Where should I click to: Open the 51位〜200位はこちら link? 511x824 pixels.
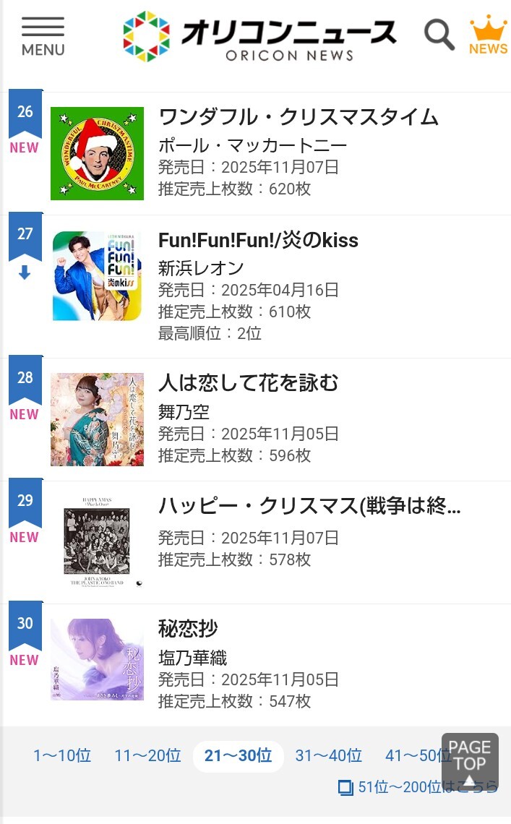coord(428,787)
